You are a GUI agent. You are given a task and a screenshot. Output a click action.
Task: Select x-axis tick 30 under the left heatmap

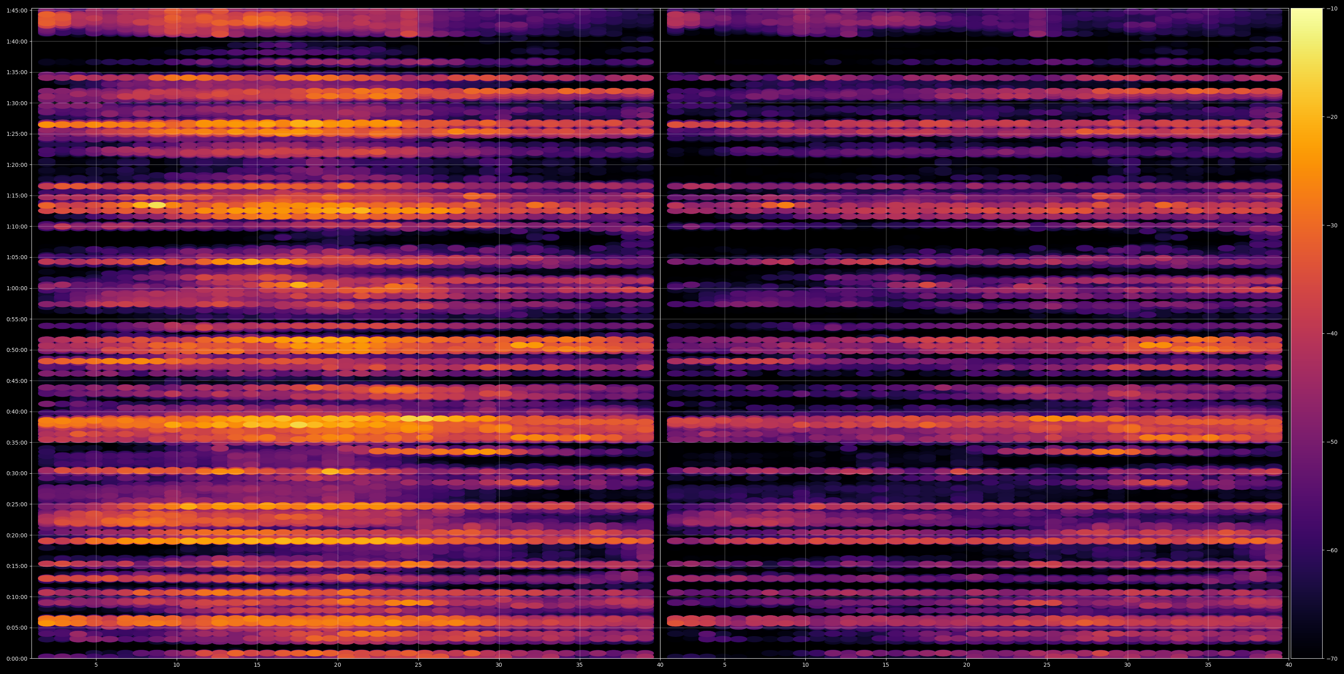click(499, 665)
